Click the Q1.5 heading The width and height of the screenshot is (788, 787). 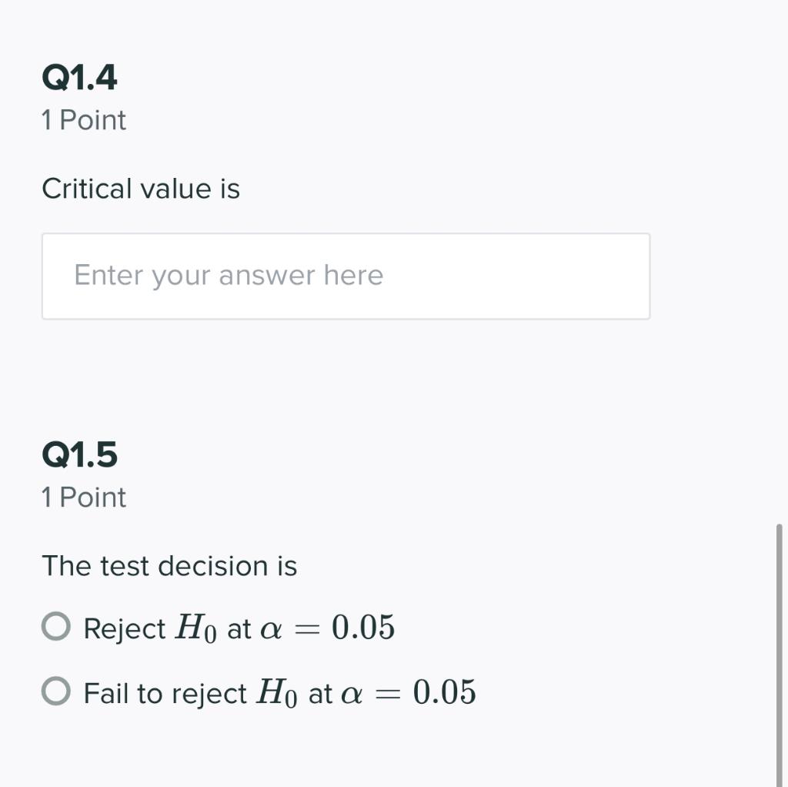pos(80,454)
